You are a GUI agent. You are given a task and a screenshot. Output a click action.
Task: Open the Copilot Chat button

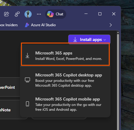[x=56, y=14]
